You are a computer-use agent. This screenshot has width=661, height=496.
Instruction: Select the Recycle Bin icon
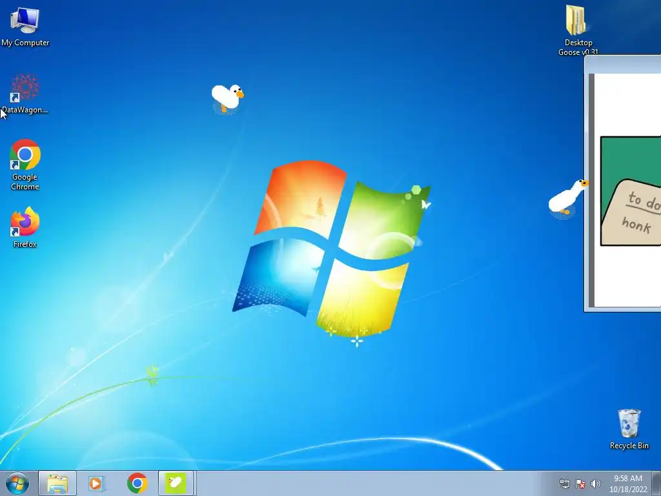tap(629, 429)
